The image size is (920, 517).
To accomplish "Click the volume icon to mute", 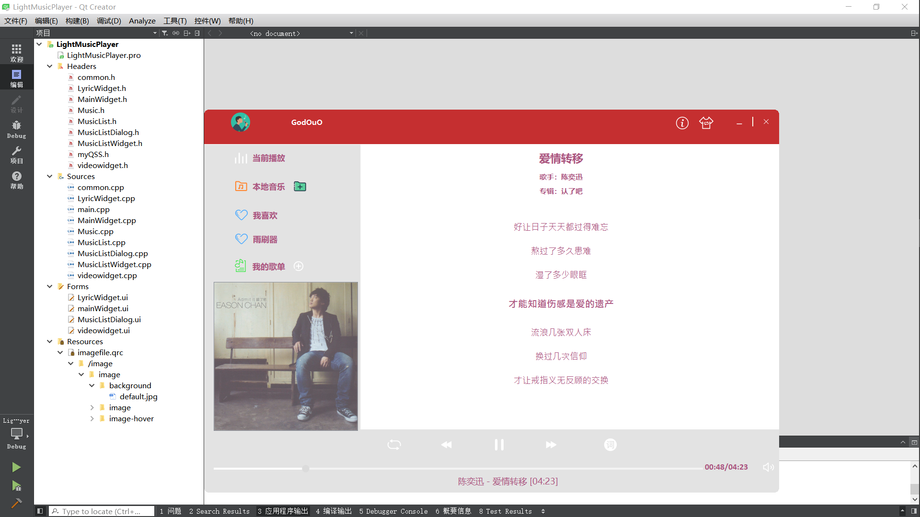I will pos(769,467).
